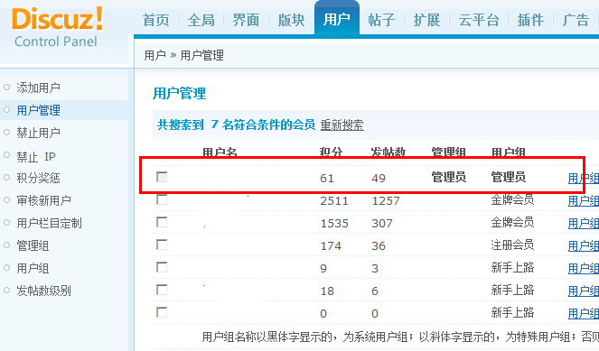Open 用户组 link in administrator row
This screenshot has width=599, height=351.
pos(584,178)
